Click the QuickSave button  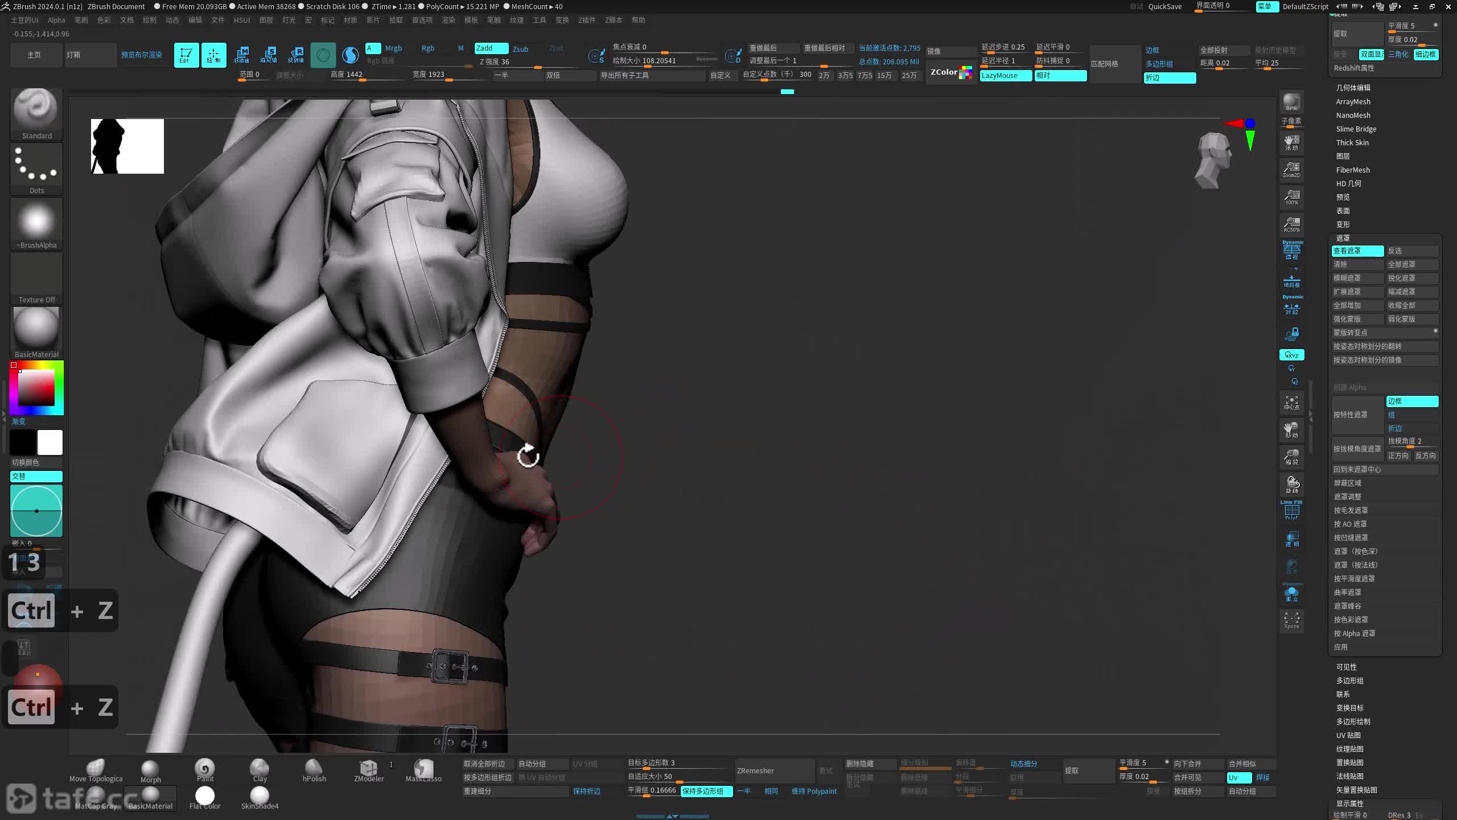pos(1165,7)
